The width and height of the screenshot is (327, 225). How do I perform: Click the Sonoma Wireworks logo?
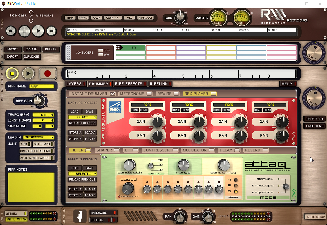[31, 16]
